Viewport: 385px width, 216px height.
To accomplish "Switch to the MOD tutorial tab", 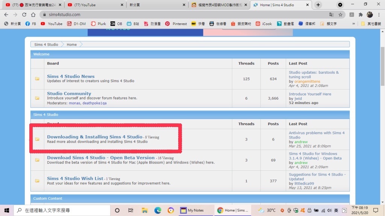I will click(x=219, y=5).
